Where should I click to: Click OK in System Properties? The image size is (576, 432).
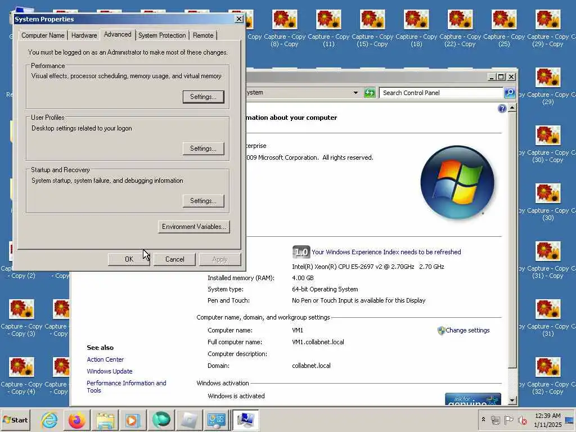coord(129,259)
